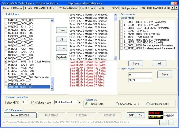Click the folder path text field
Image resolution: width=181 pixels, height=136 pixels.
coord(80,122)
